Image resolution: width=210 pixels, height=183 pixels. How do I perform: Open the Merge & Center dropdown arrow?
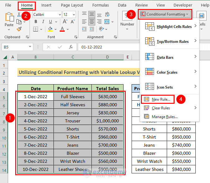113,22
